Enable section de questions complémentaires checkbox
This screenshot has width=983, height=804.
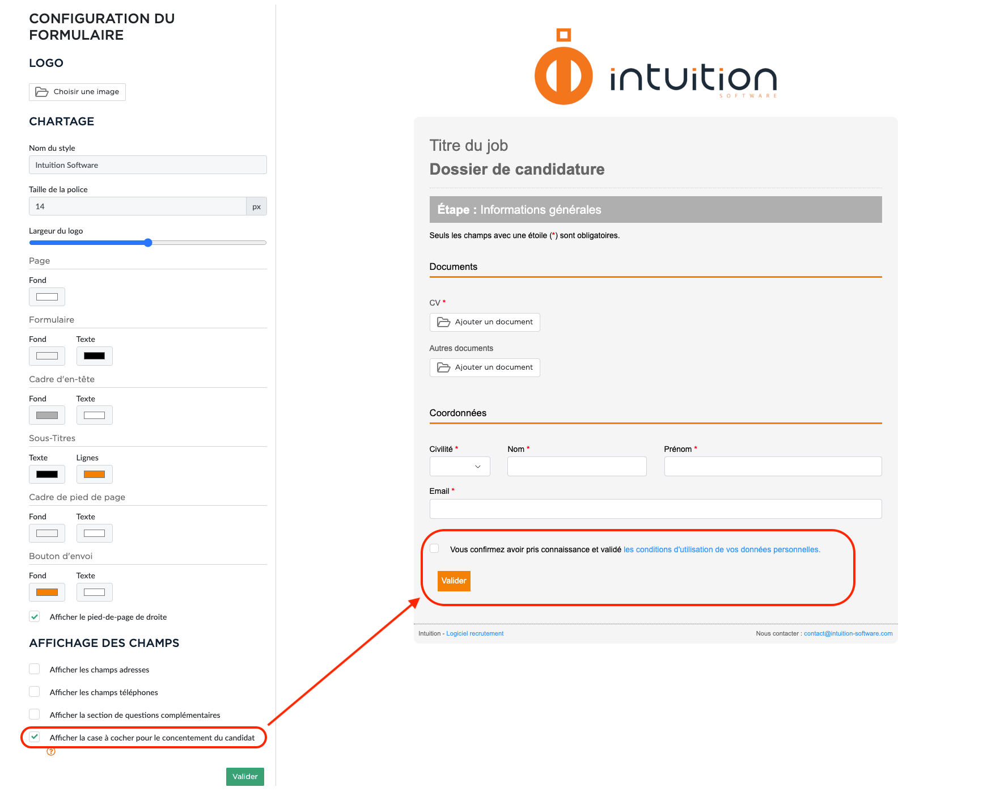coord(35,715)
